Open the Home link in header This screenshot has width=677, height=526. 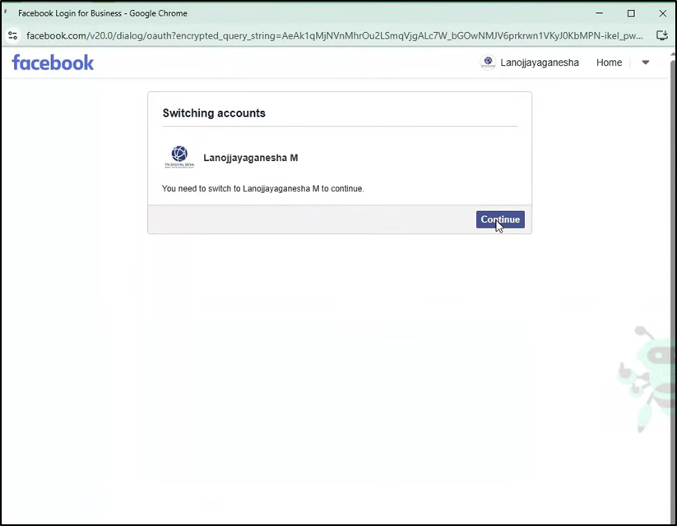(x=609, y=62)
